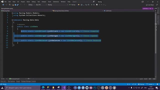The image size is (160, 90).
Task: Open the Debug menu
Action: pyautogui.click(x=33, y=2)
